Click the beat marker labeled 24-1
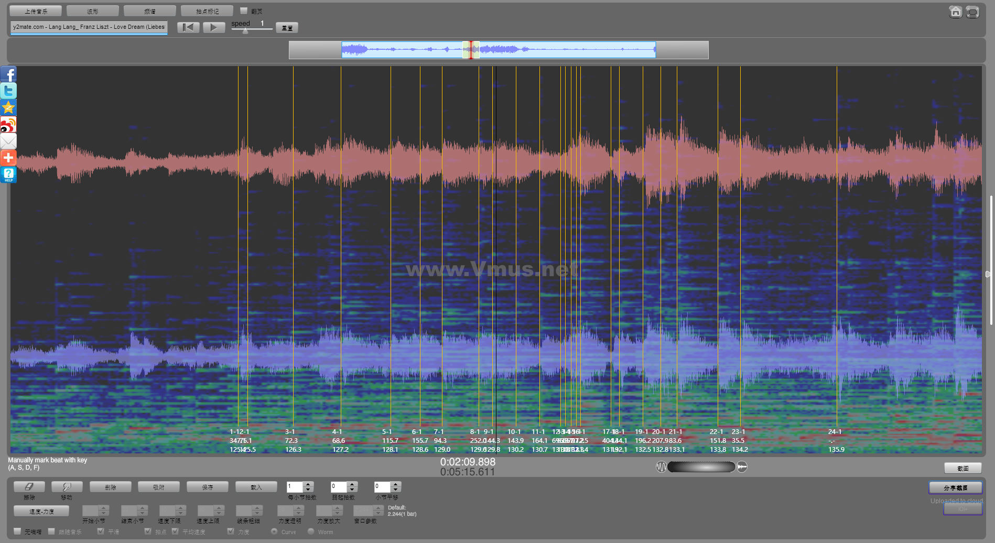This screenshot has height=543, width=995. [x=835, y=432]
